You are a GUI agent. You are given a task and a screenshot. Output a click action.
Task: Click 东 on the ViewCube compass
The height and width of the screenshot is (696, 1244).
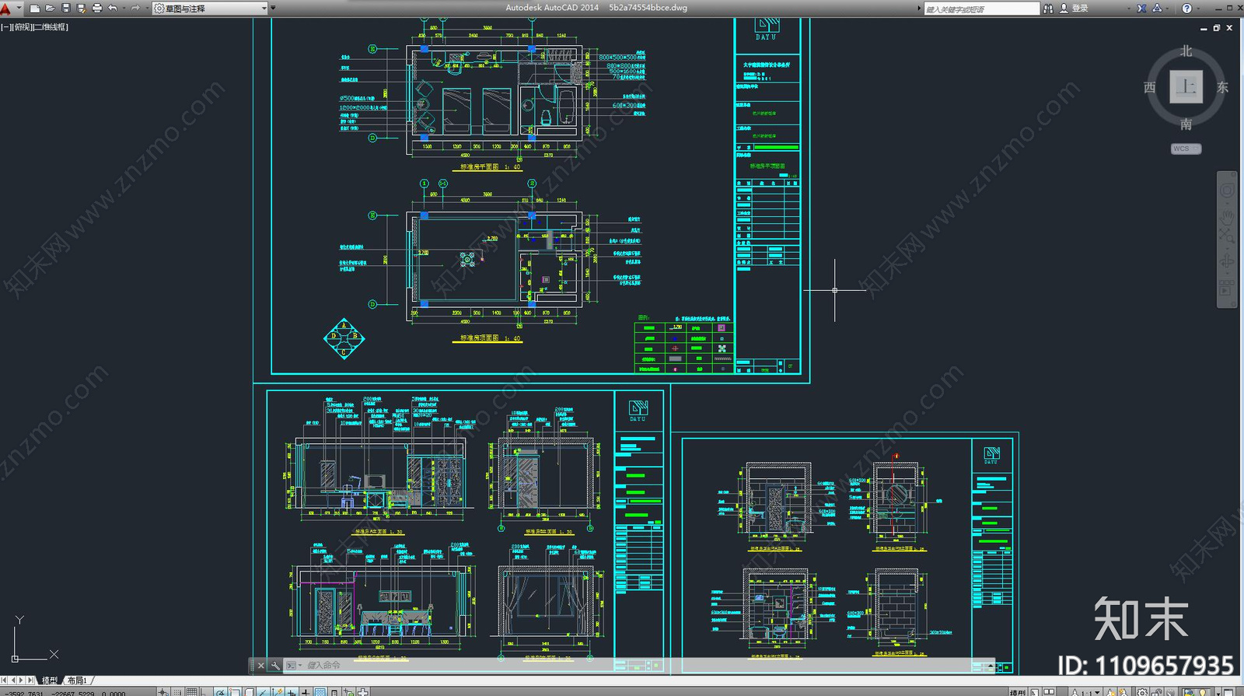(1222, 87)
